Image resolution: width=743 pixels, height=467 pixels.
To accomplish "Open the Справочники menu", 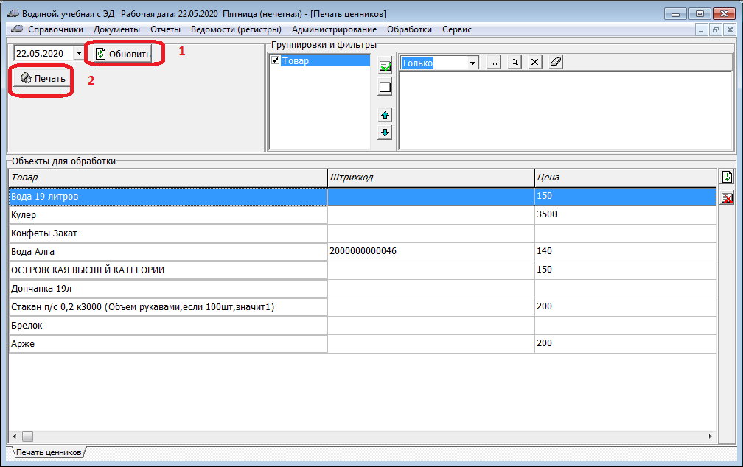I will 55,29.
